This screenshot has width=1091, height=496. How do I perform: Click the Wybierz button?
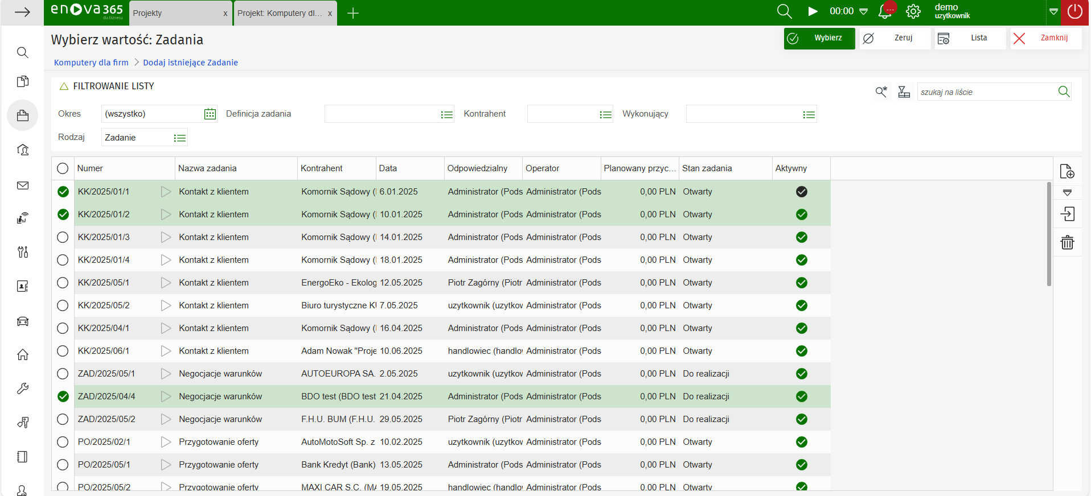[819, 38]
